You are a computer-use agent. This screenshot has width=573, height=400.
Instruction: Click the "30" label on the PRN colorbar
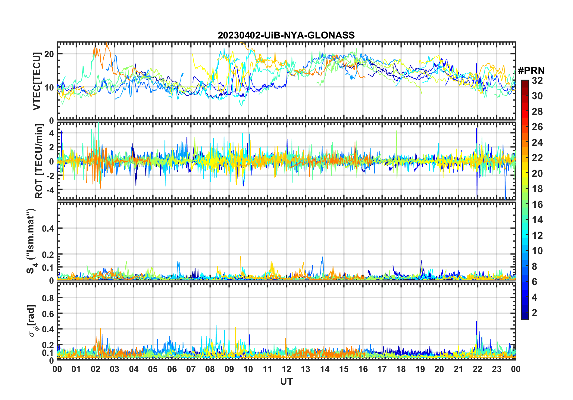[537, 96]
